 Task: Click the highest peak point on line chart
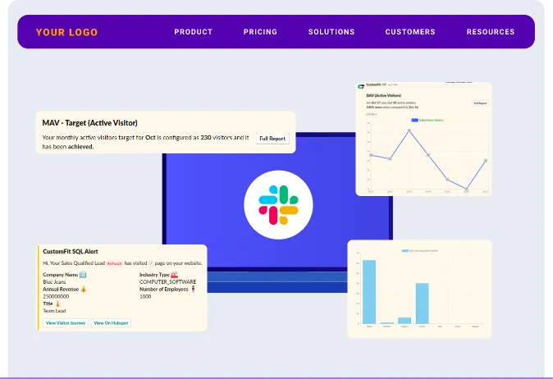click(x=409, y=130)
